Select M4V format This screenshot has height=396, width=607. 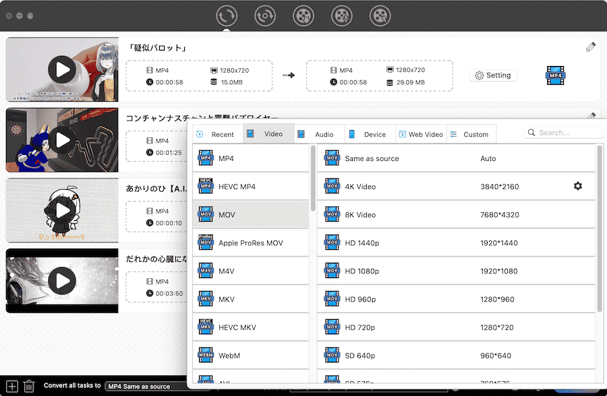point(250,271)
